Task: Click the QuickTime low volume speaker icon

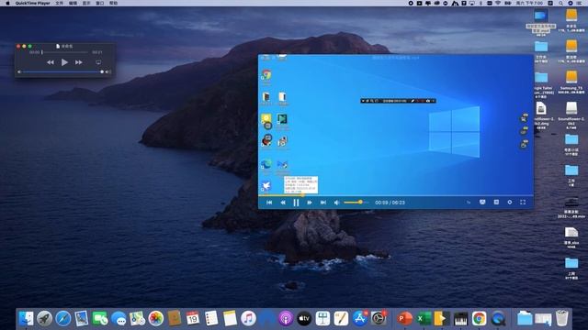Action: (19, 71)
